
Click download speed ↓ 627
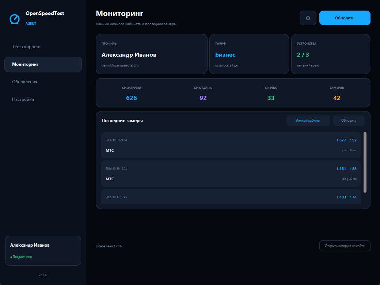(x=341, y=140)
